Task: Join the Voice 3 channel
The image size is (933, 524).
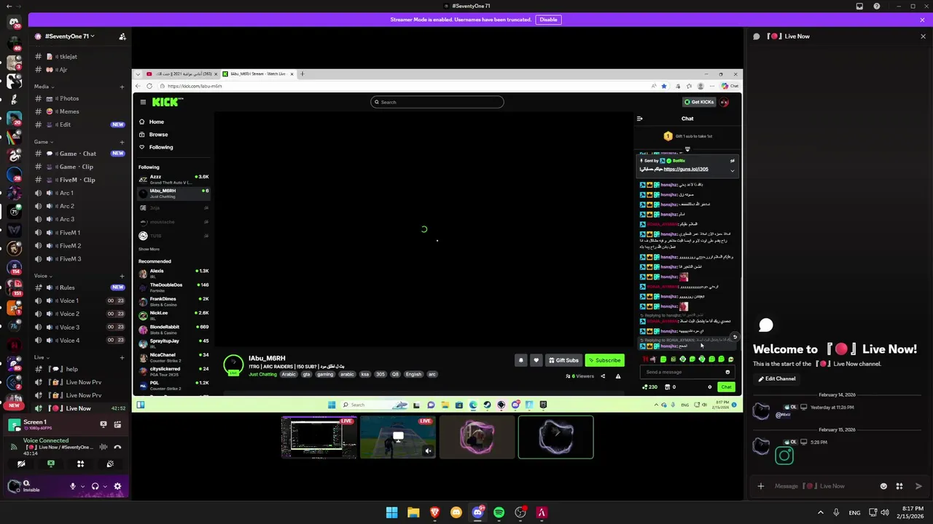Action: tap(79, 327)
